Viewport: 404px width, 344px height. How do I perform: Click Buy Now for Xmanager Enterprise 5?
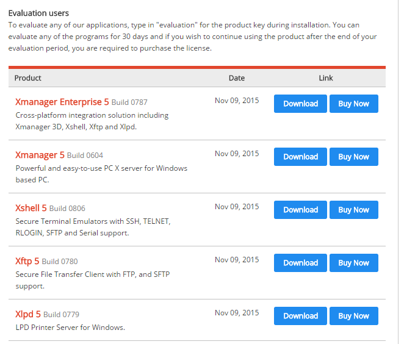click(x=353, y=104)
